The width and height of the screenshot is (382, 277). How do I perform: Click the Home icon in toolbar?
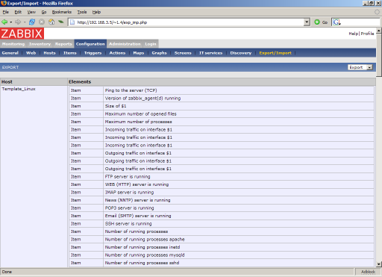click(51, 22)
